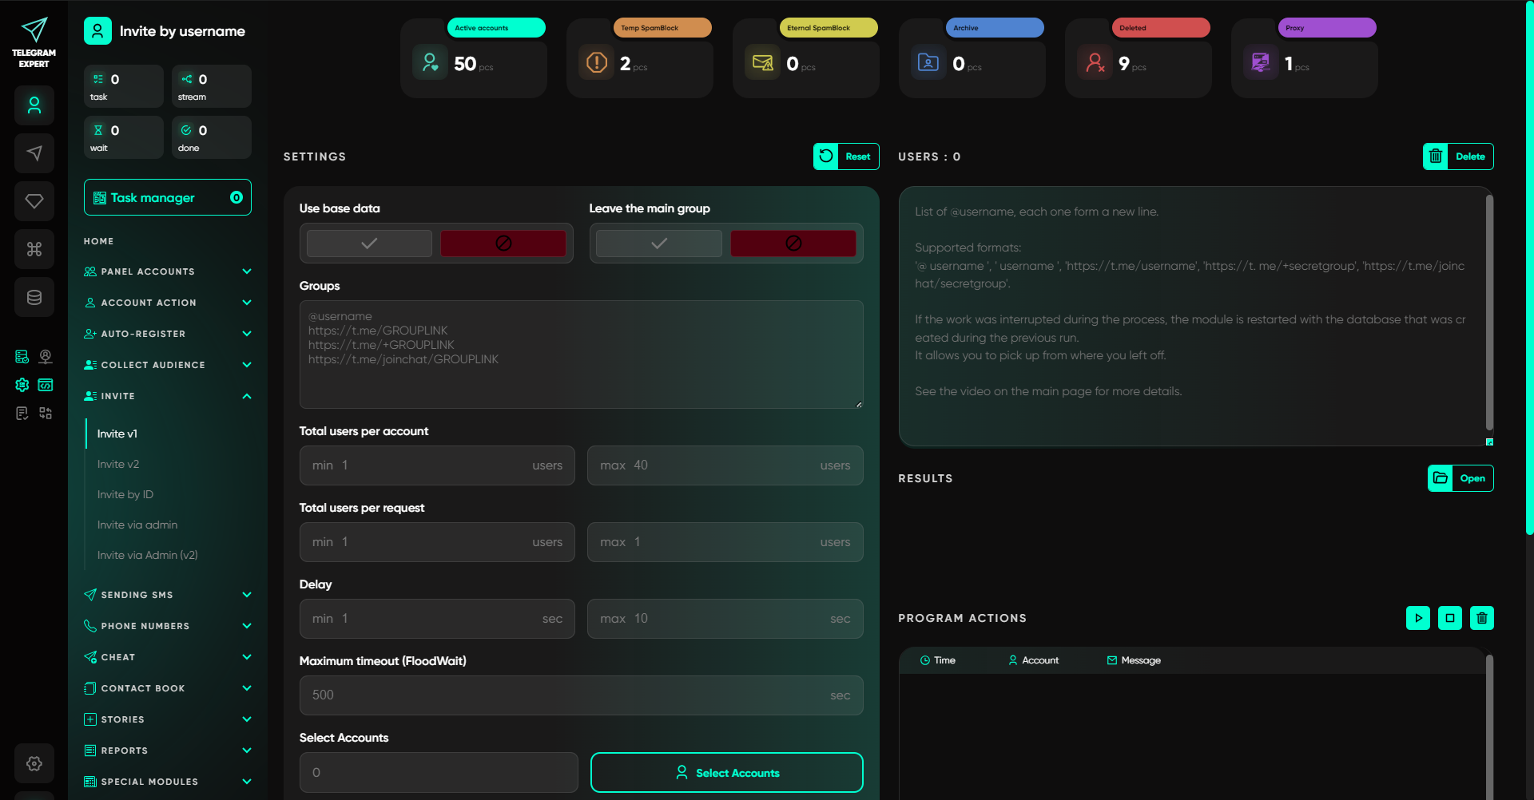
Task: Clear program actions with trash icon
Action: 1482,618
